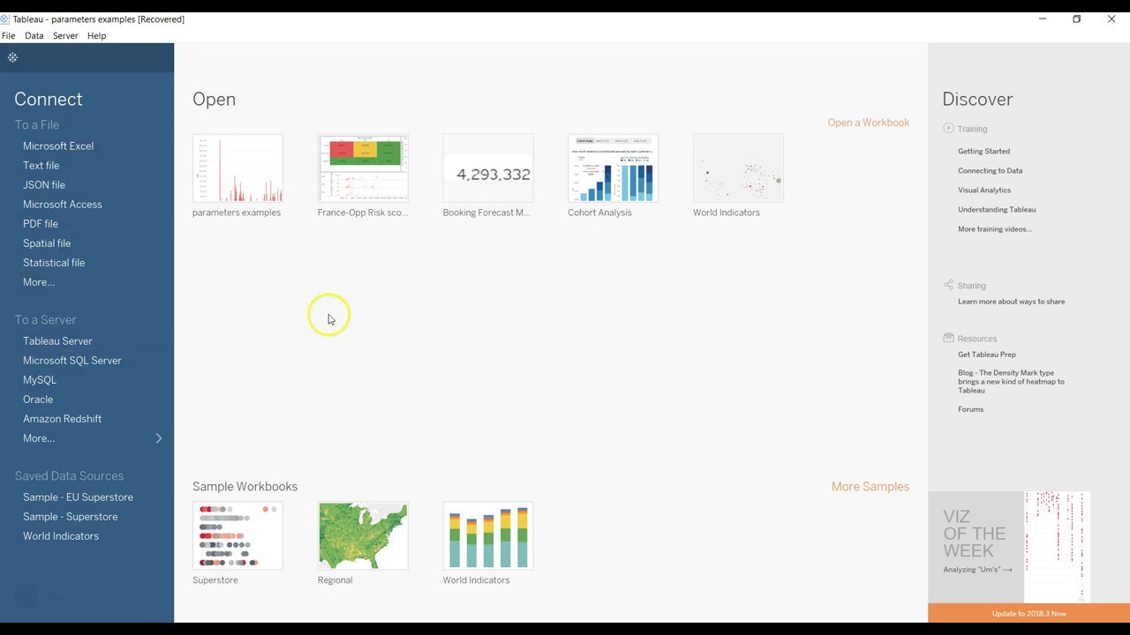This screenshot has height=635, width=1130.
Task: Click the Update to 2018.3 Now button
Action: 1028,614
